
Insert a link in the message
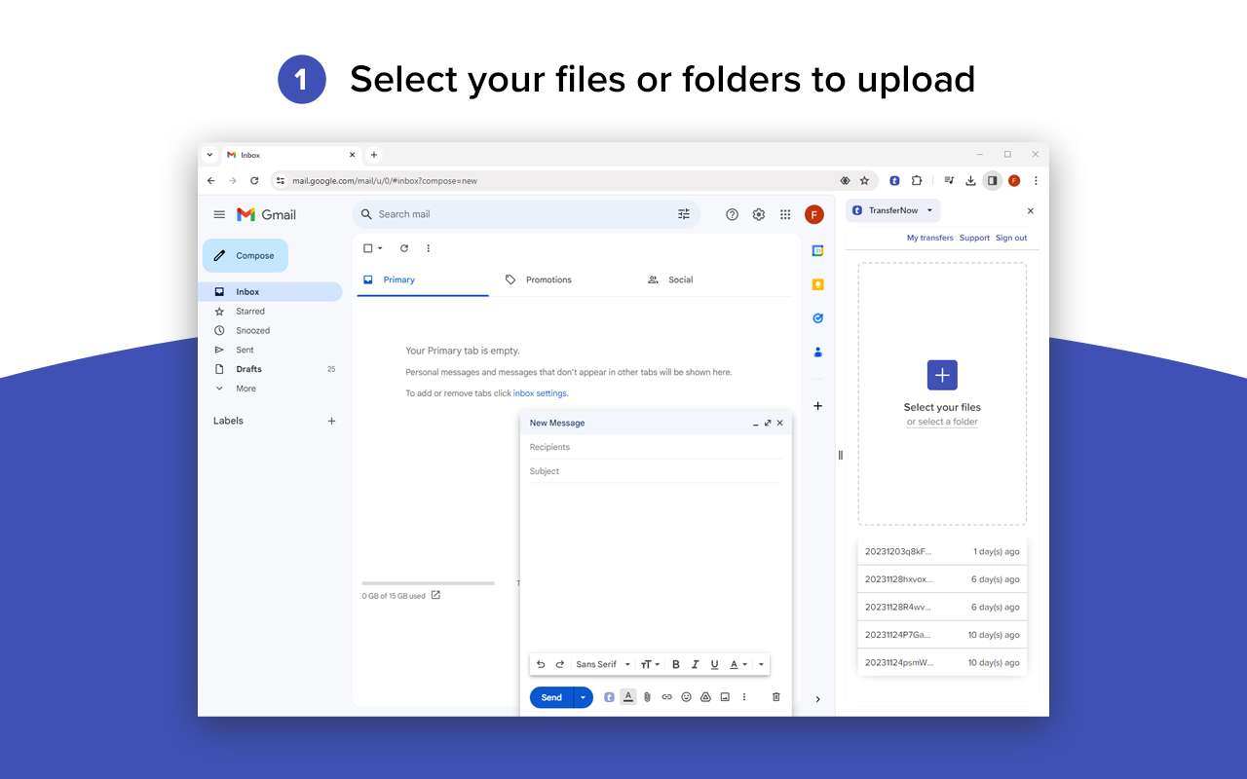(666, 697)
